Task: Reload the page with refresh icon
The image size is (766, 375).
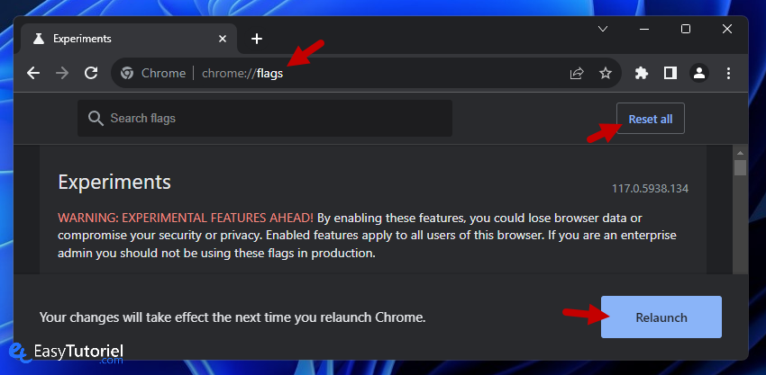Action: click(91, 73)
